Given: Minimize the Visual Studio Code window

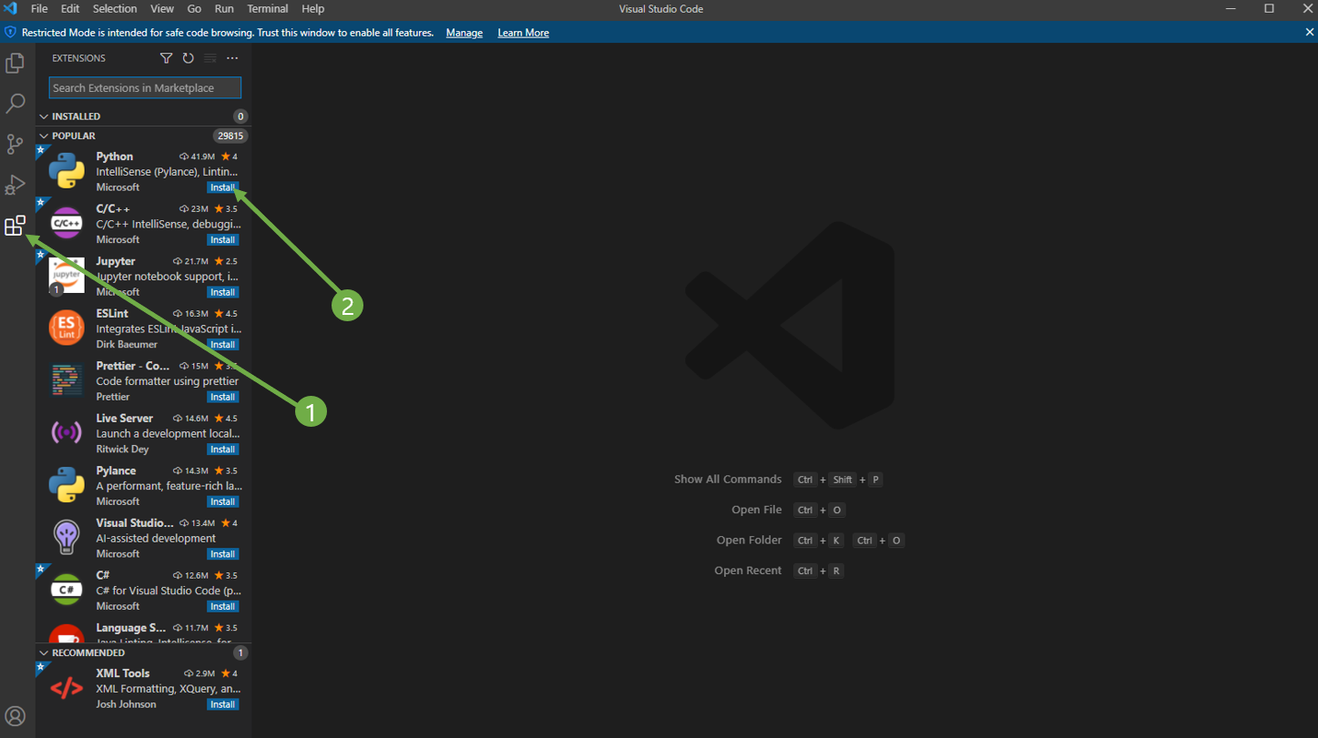Looking at the screenshot, I should pyautogui.click(x=1231, y=8).
